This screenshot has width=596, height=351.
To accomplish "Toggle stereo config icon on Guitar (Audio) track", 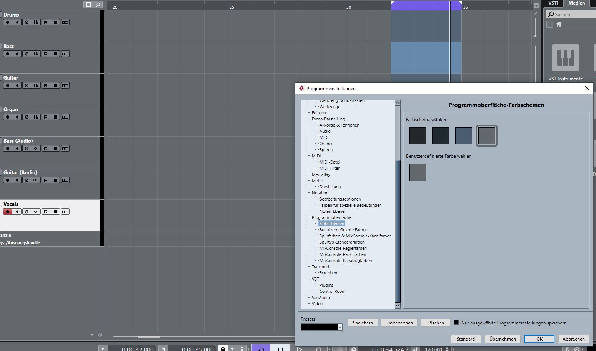I will tap(36, 180).
